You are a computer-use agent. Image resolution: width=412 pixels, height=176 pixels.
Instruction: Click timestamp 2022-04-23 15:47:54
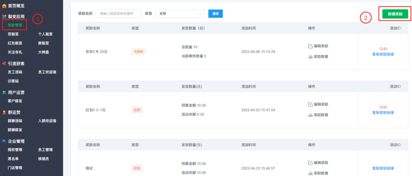(258, 110)
